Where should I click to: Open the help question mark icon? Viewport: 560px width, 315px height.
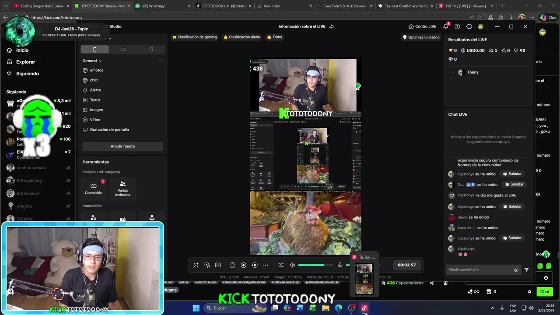click(x=457, y=26)
